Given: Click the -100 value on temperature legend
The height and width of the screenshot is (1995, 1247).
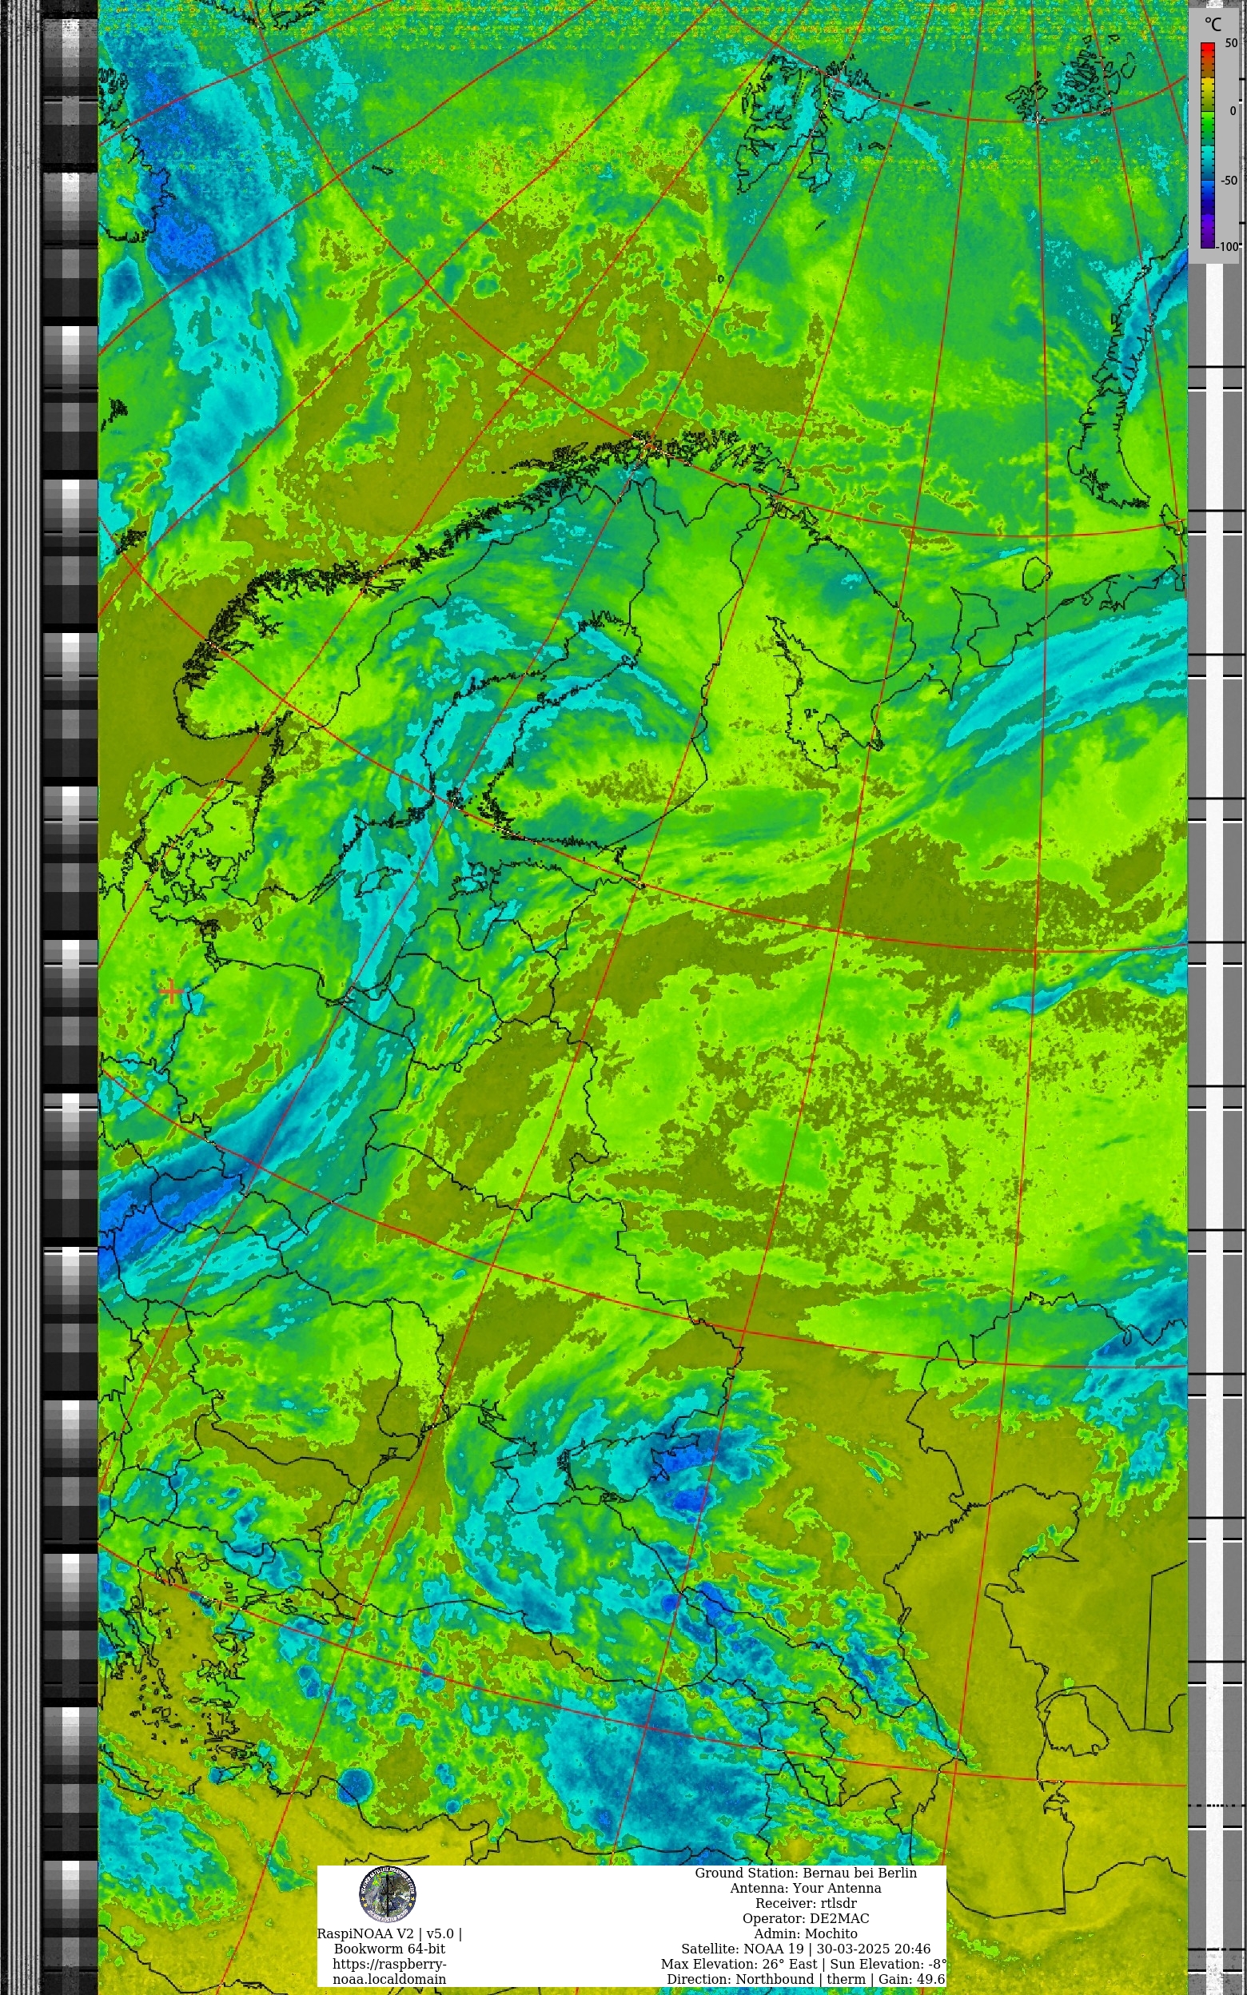Looking at the screenshot, I should 1228,246.
